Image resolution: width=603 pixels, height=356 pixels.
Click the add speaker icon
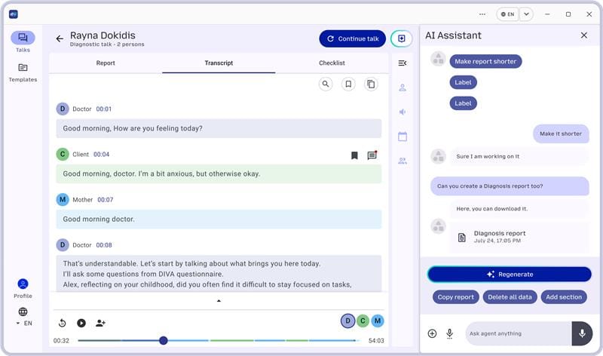point(101,323)
